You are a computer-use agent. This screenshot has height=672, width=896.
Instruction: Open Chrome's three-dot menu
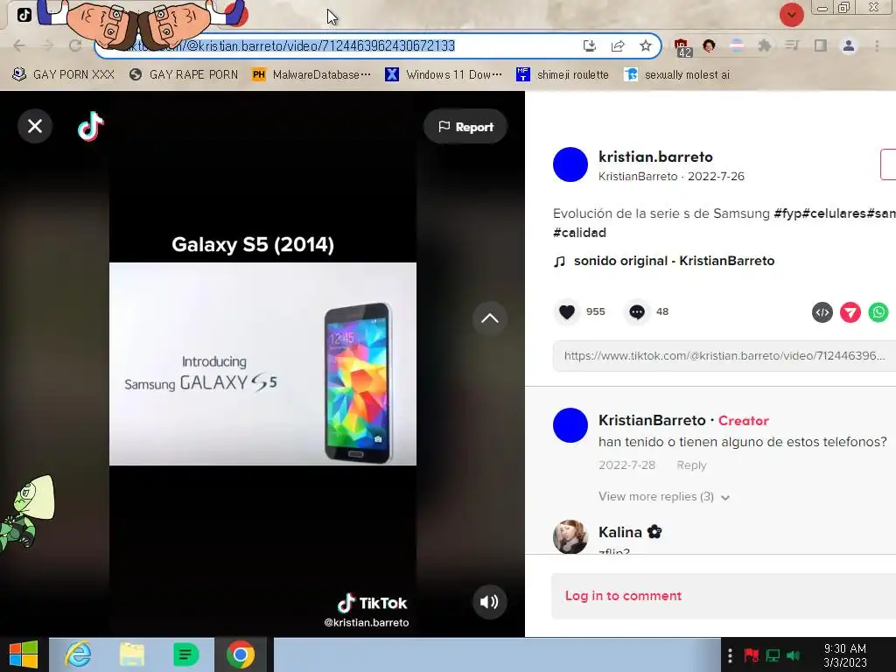coord(877,45)
